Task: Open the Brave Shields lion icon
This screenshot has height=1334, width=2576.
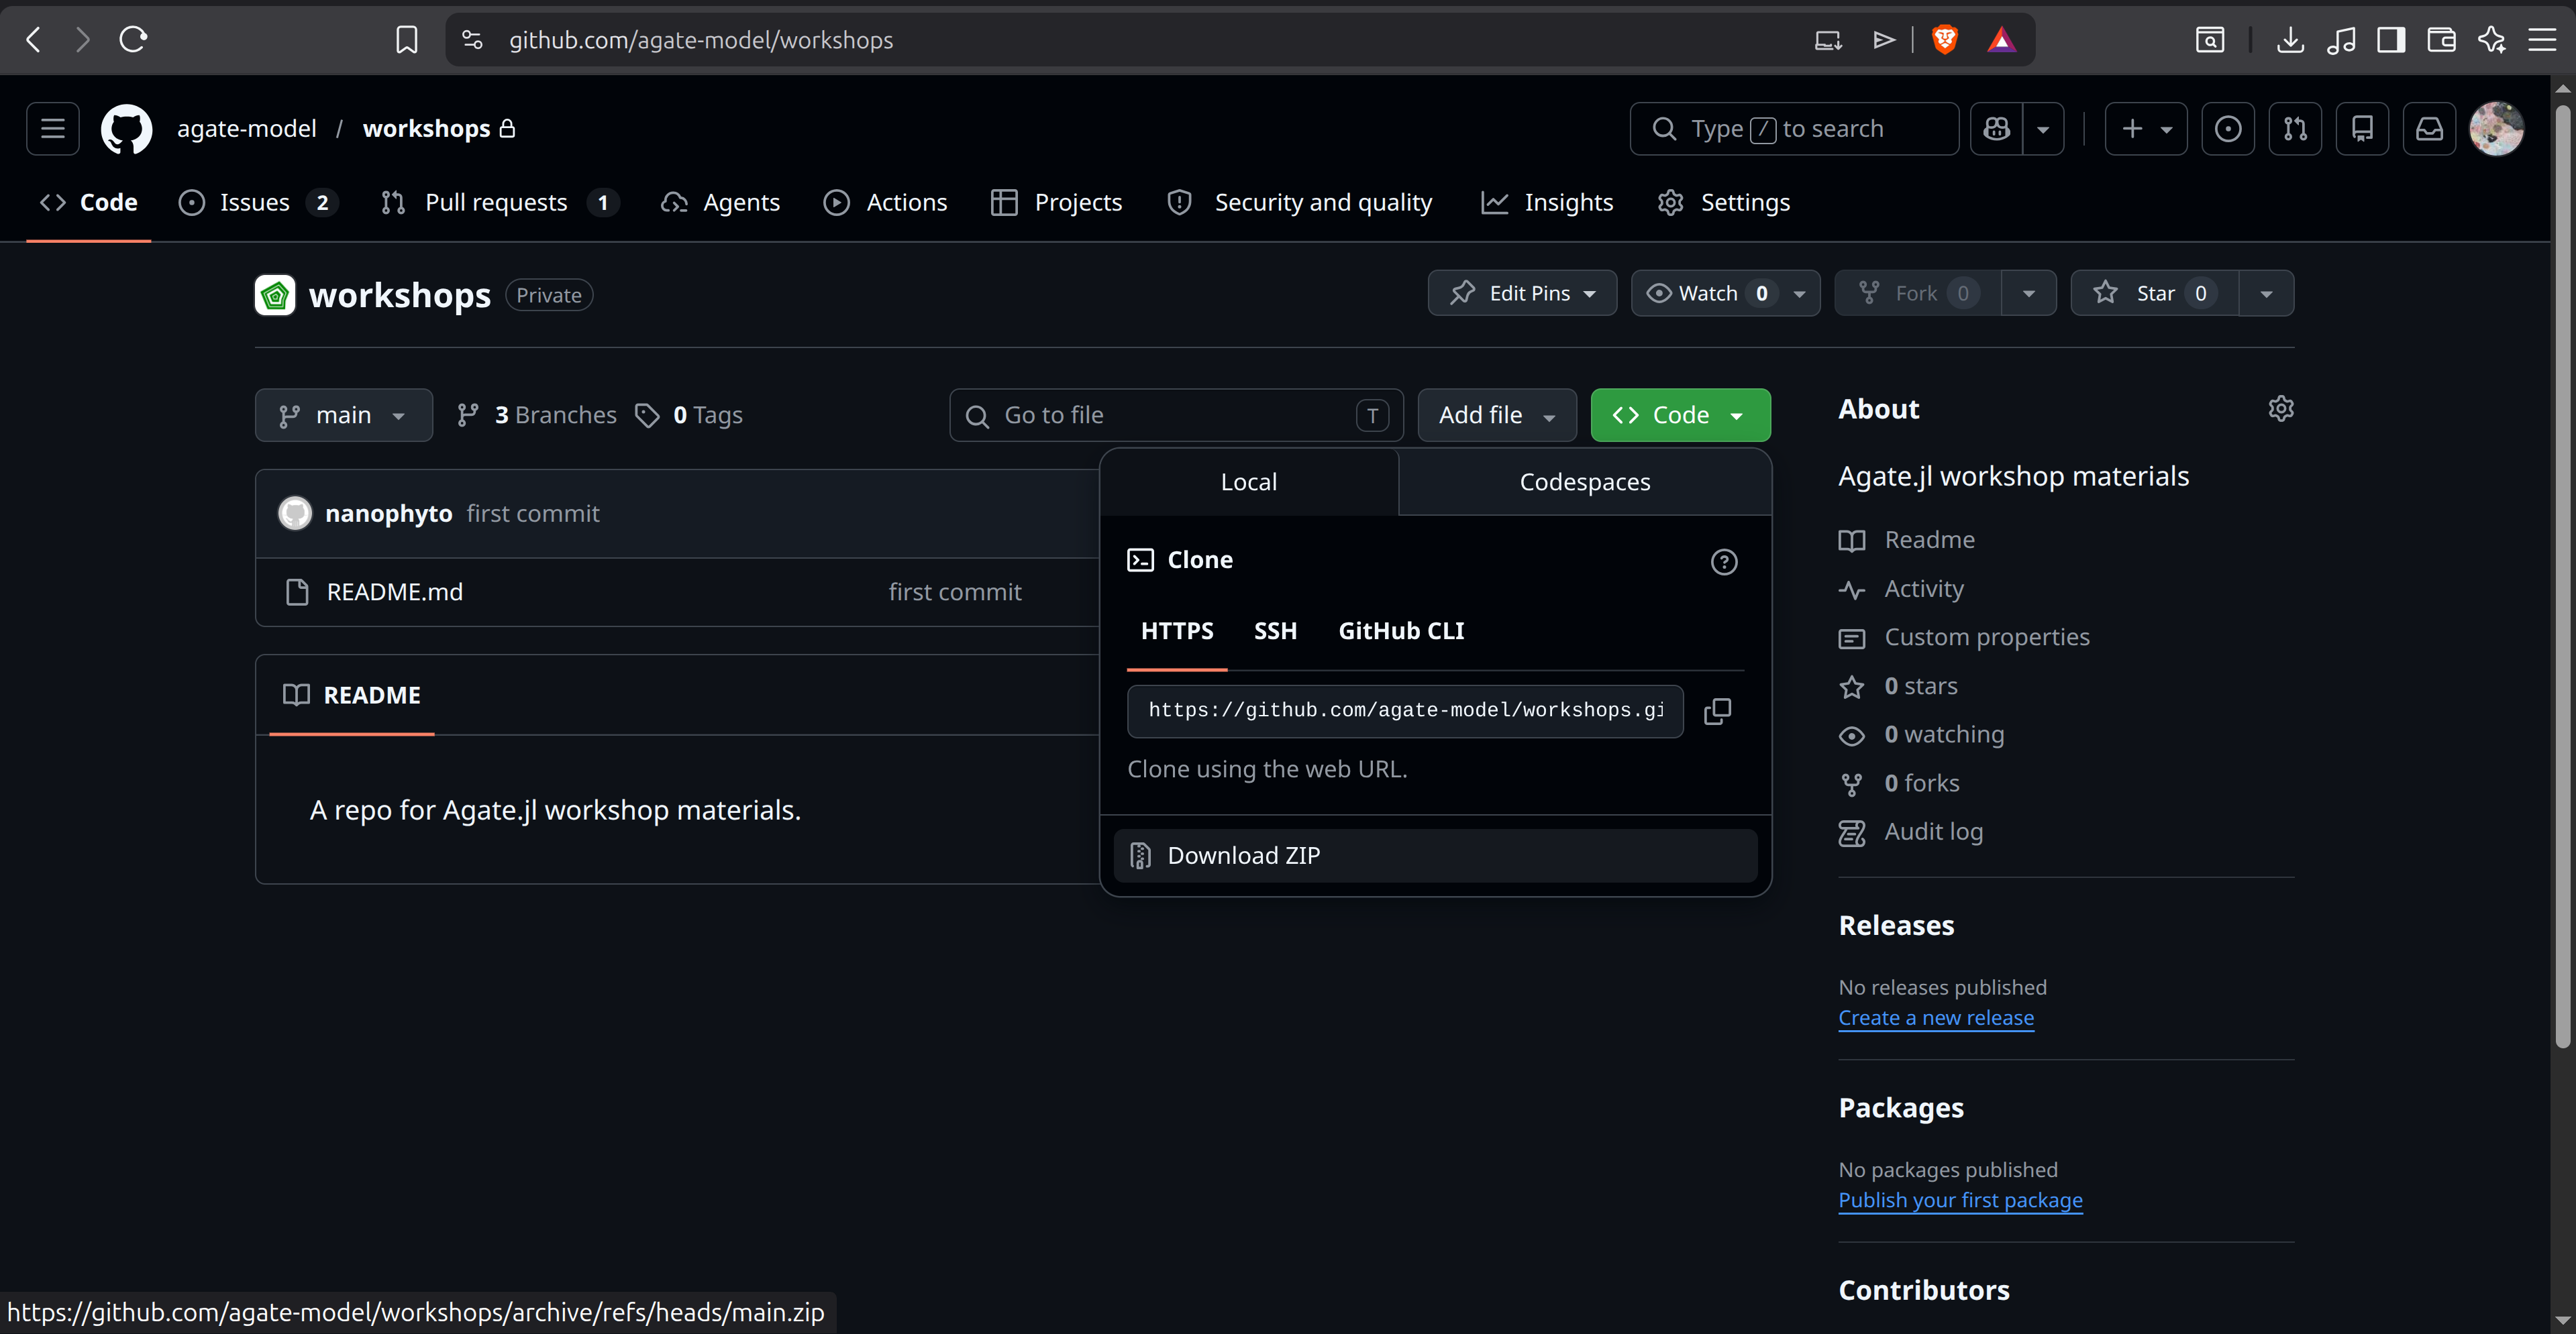Action: tap(1944, 40)
